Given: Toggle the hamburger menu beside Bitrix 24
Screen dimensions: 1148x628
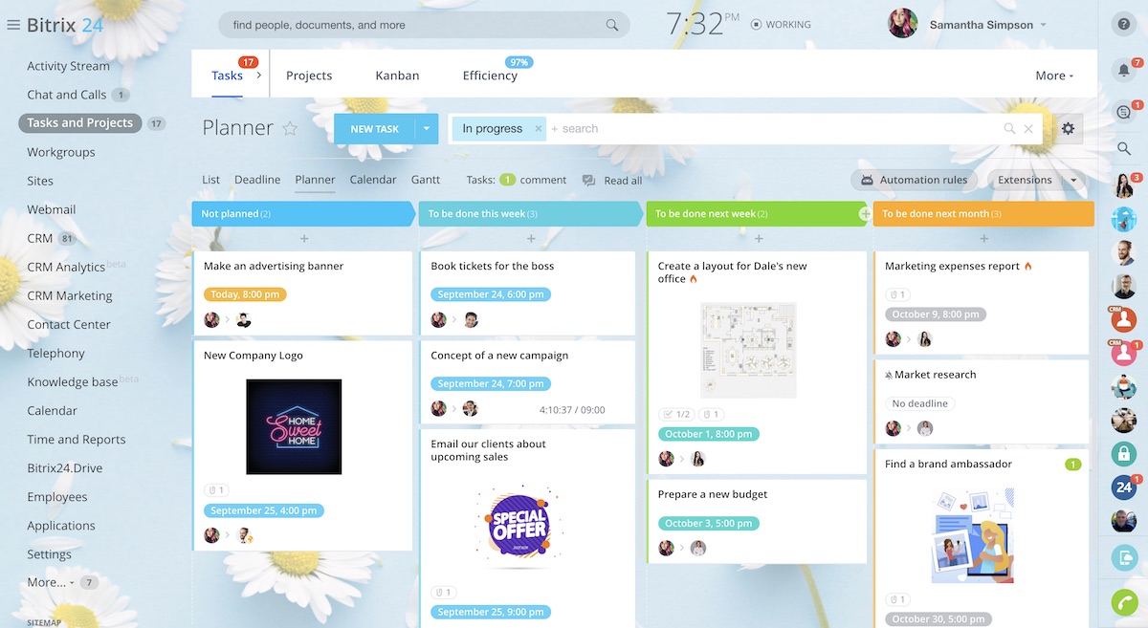Looking at the screenshot, I should pos(13,25).
